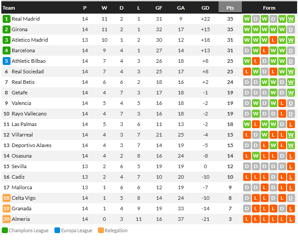This screenshot has height=241, width=298.
Task: Click the Team column header
Action: (9, 8)
